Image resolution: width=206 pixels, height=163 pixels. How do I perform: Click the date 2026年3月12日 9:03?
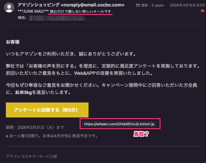(187, 5)
